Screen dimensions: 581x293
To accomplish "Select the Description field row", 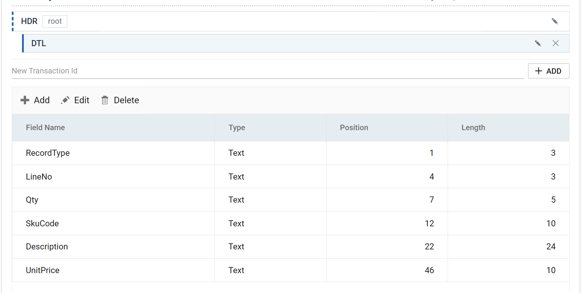I will click(291, 247).
